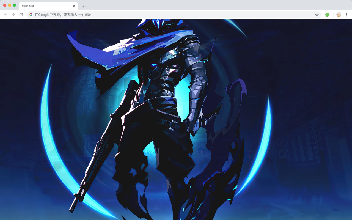Focus the Google search address bar
The height and width of the screenshot is (220, 352).
174,15
